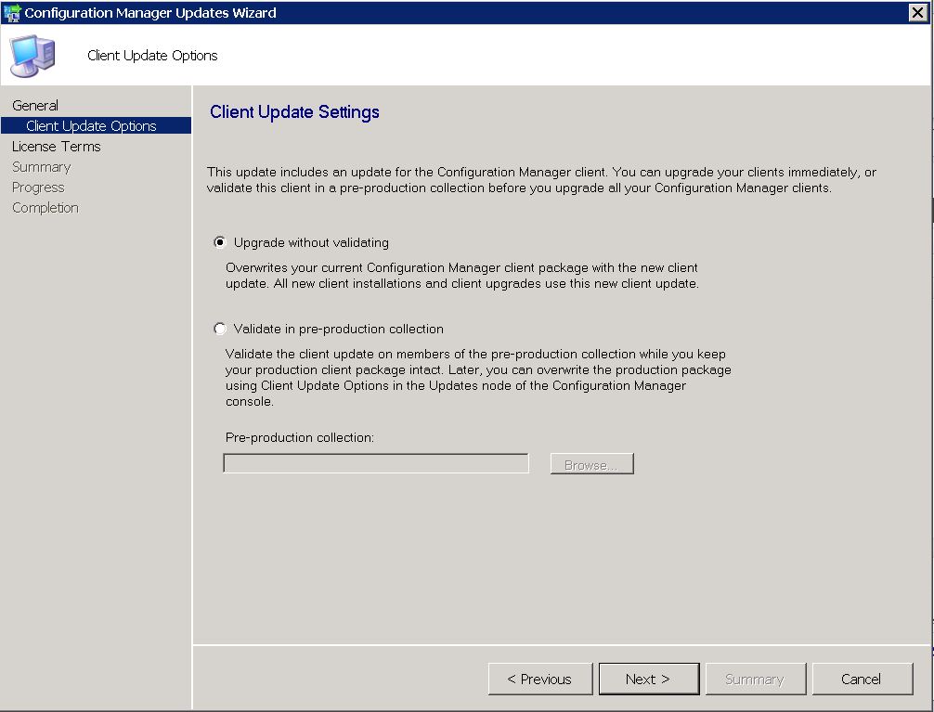The width and height of the screenshot is (934, 712).
Task: Click 'Validate the client update on members' description
Action: [478, 378]
